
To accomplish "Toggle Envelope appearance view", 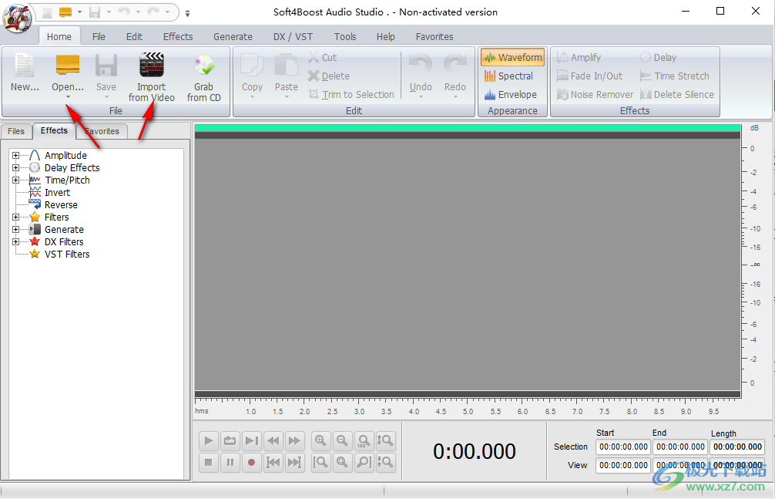I will [x=510, y=95].
